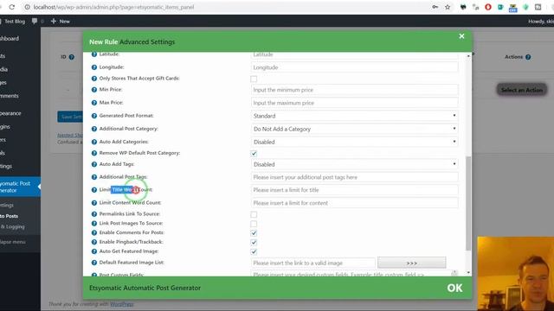
Task: Uncheck Remove WP Default Post Category
Action: pos(254,154)
